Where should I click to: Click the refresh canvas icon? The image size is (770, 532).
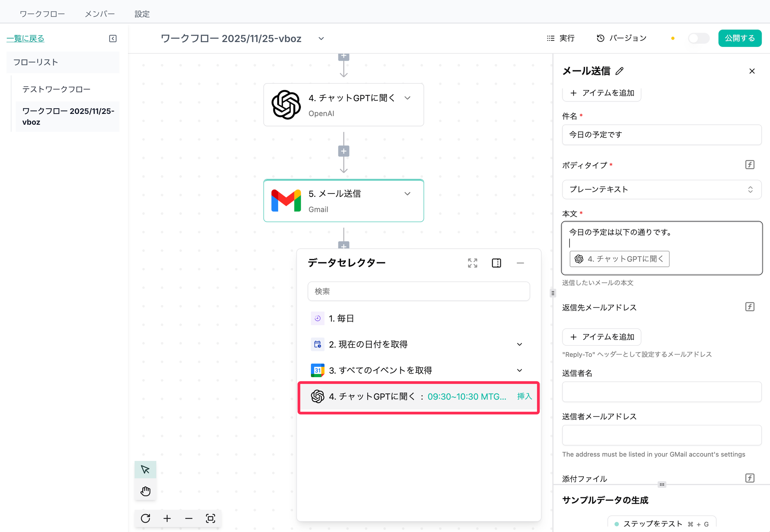146,518
